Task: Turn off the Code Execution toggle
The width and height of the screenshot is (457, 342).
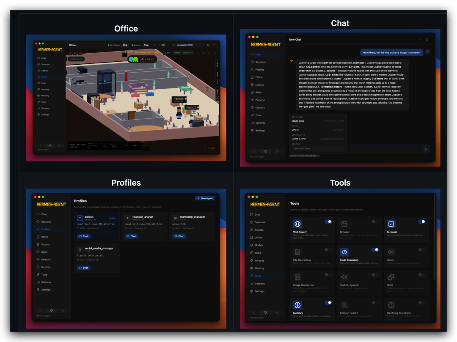Action: coord(375,250)
